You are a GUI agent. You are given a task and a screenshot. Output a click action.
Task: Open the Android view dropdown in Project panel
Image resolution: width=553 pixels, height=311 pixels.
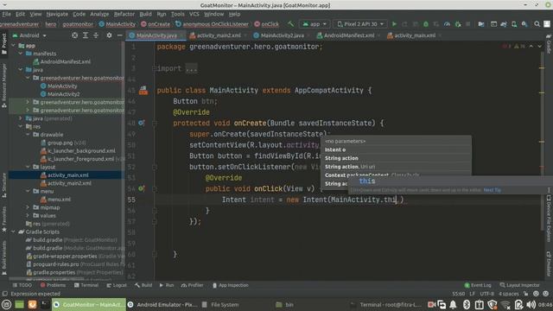tap(29, 35)
